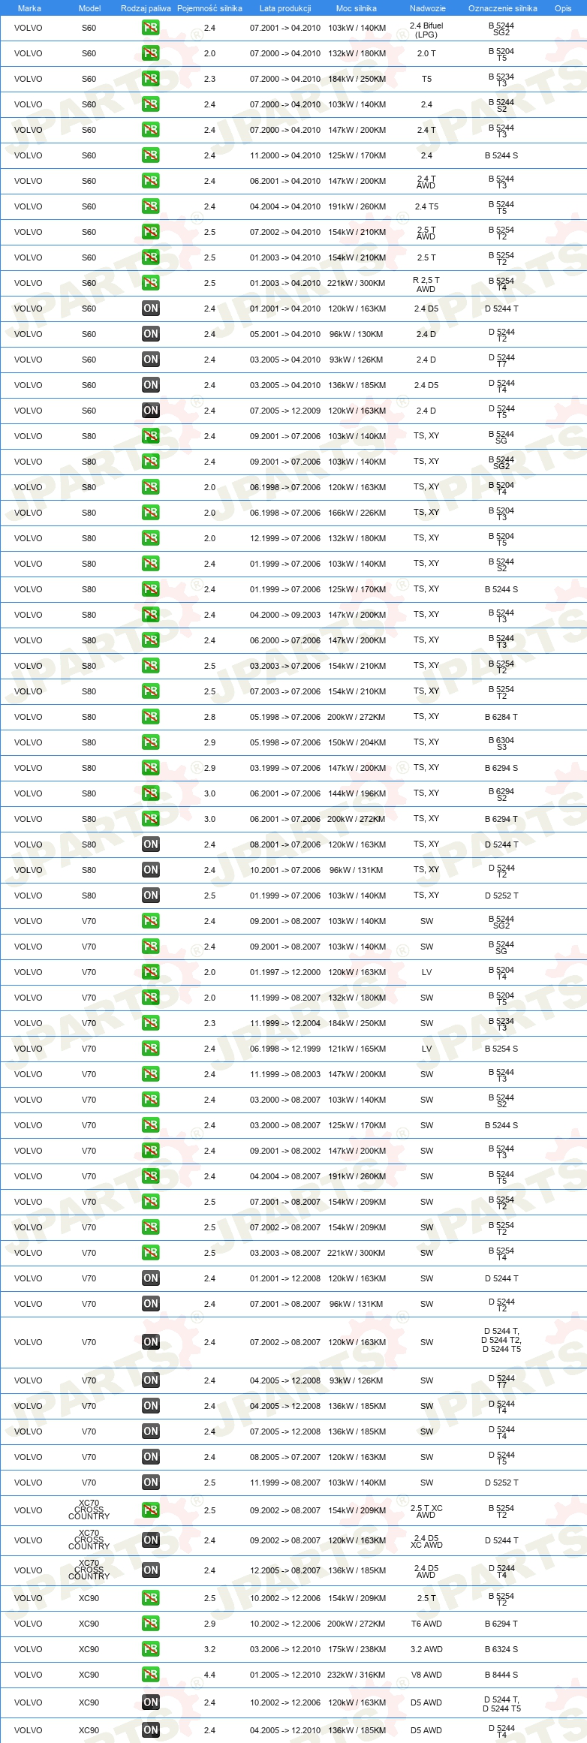Select diesel ON icon for S80 96kW / 131KM
Image resolution: width=587 pixels, height=1743 pixels.
(x=151, y=870)
